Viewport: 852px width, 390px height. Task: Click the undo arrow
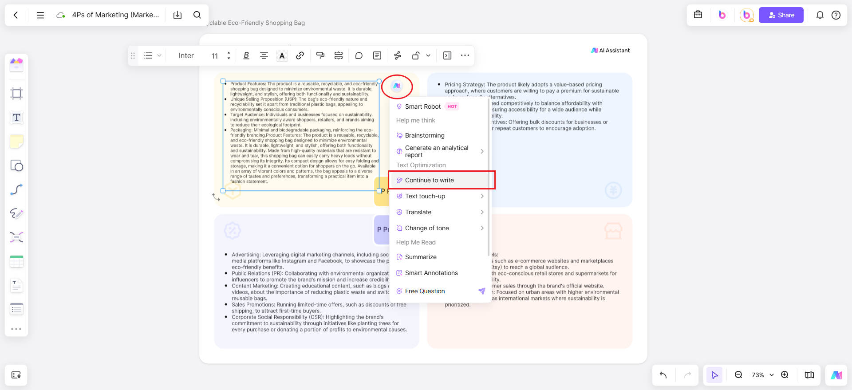663,375
